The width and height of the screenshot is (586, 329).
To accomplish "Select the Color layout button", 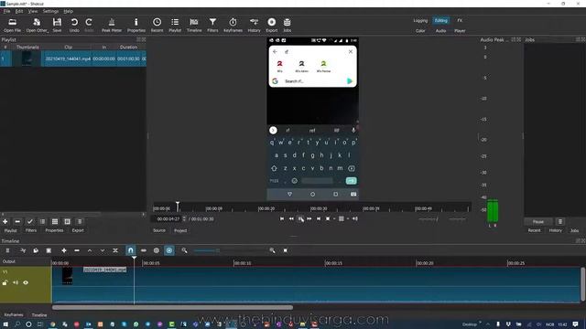I will tap(420, 31).
